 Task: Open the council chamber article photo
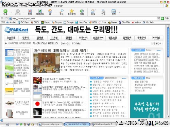click(x=47, y=63)
